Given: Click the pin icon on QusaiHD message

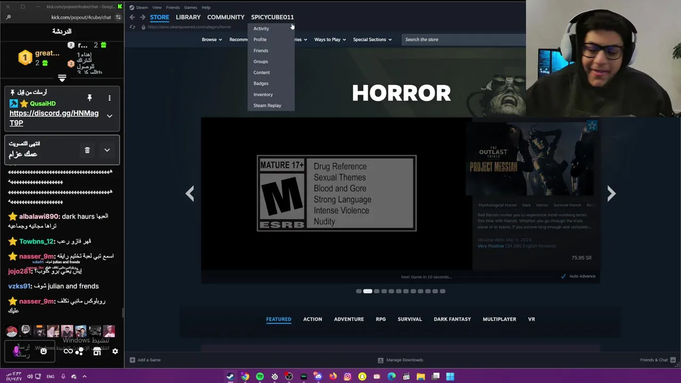Looking at the screenshot, I should coord(89,98).
